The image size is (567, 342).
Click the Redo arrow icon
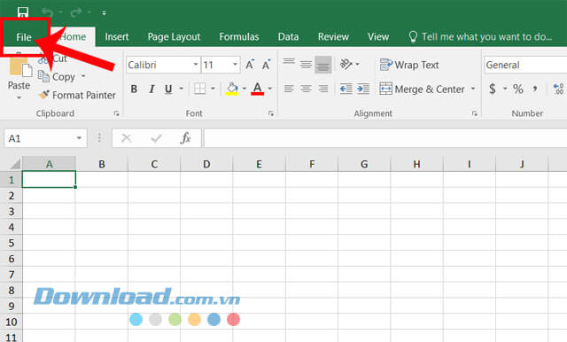76,13
